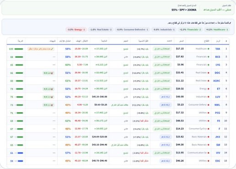
Task: Click the red Utilities dot in PCG row
Action: (209, 113)
